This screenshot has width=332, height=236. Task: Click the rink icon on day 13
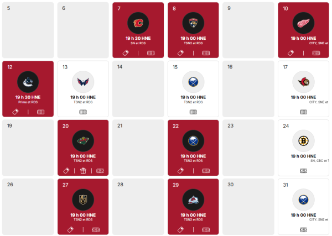point(83,112)
